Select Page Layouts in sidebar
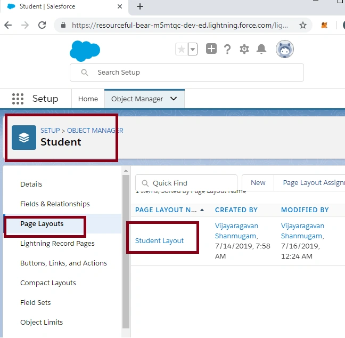This screenshot has height=338, width=345. point(42,223)
